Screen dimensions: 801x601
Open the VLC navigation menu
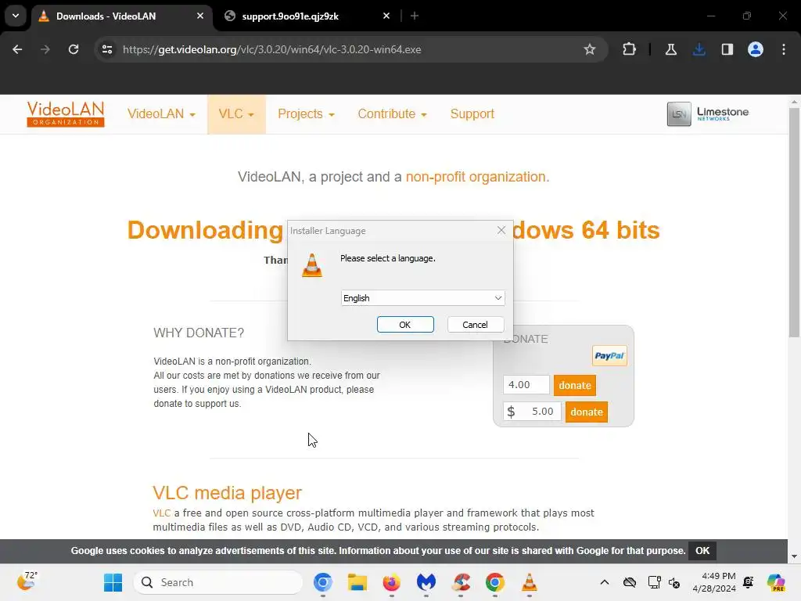tap(236, 114)
